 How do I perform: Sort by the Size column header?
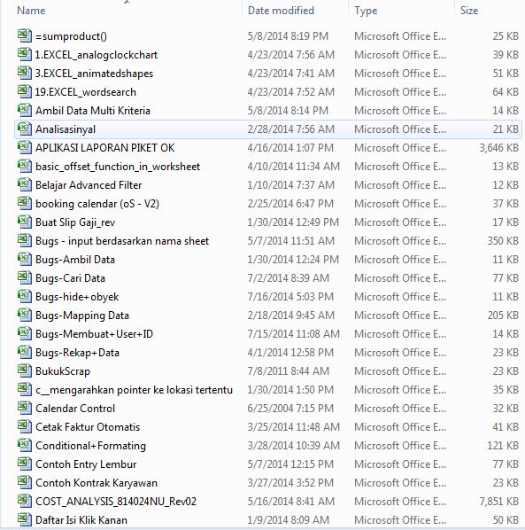tap(469, 11)
